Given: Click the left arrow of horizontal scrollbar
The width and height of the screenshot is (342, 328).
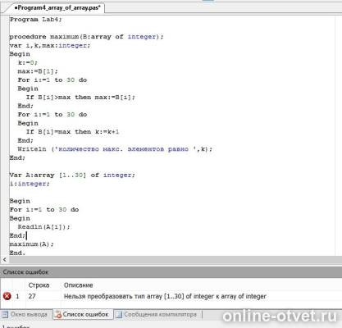Looking at the screenshot, I should click(x=4, y=259).
